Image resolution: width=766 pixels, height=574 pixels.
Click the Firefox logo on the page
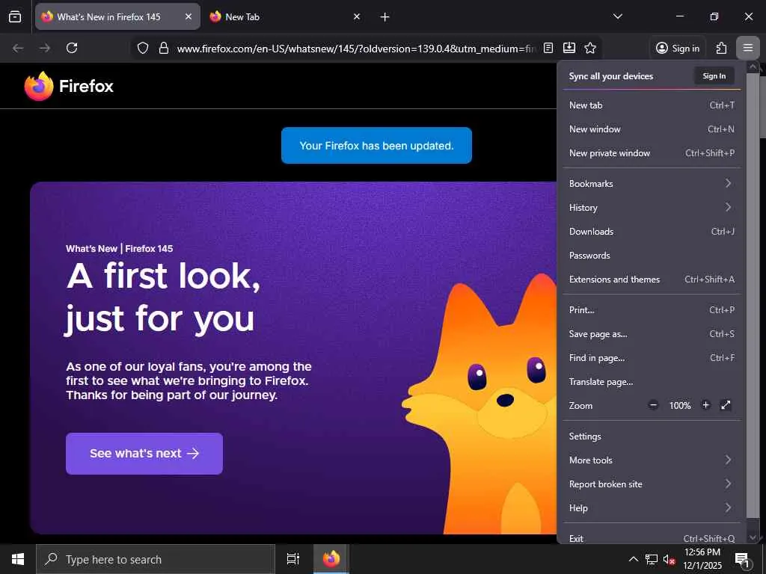click(69, 86)
